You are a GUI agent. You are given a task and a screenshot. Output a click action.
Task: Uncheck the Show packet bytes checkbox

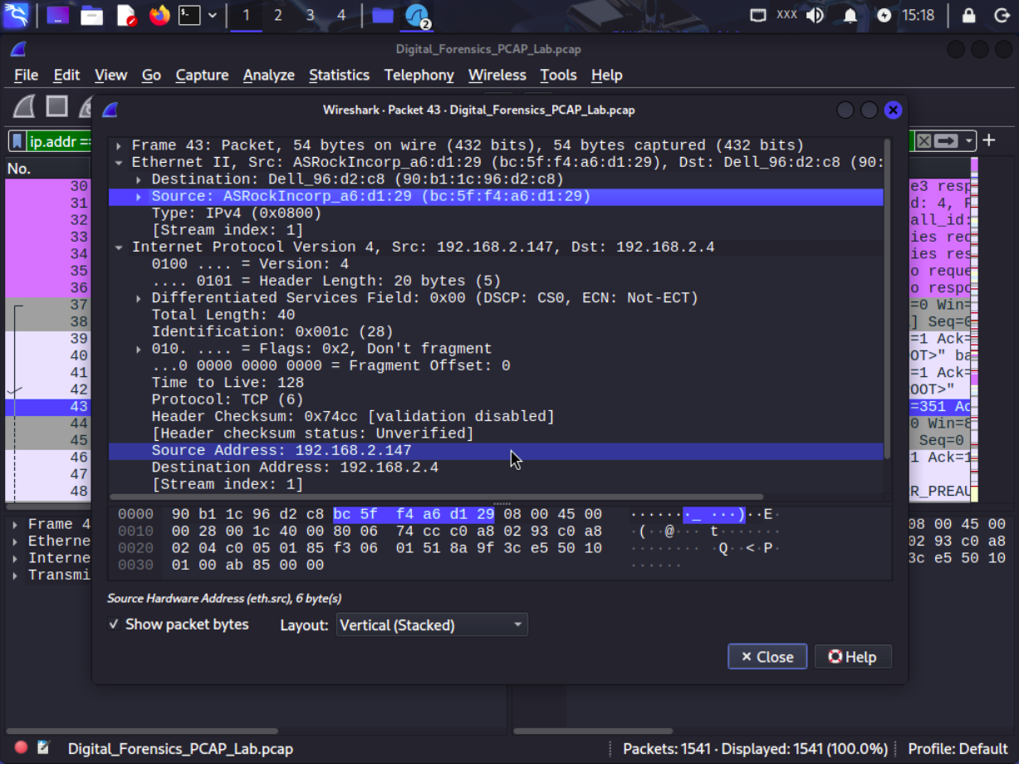(114, 624)
